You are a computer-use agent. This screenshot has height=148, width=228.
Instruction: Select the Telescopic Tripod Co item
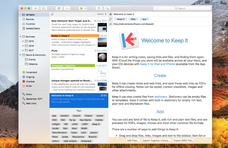[79, 70]
